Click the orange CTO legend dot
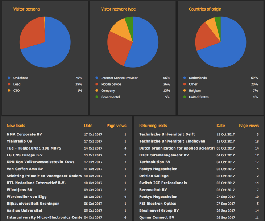The width and height of the screenshot is (265, 221). point(9,91)
